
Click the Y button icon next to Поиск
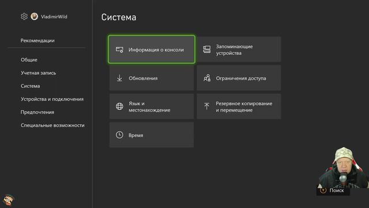point(323,190)
